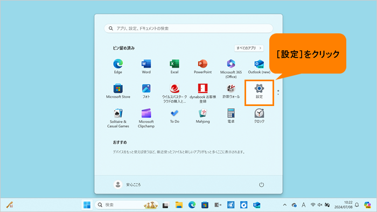Open File Explorer from the taskbar
Viewport: 377px width, 212px height.
pos(179,205)
